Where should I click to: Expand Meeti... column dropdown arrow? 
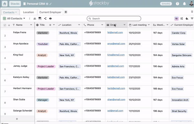point(167,25)
